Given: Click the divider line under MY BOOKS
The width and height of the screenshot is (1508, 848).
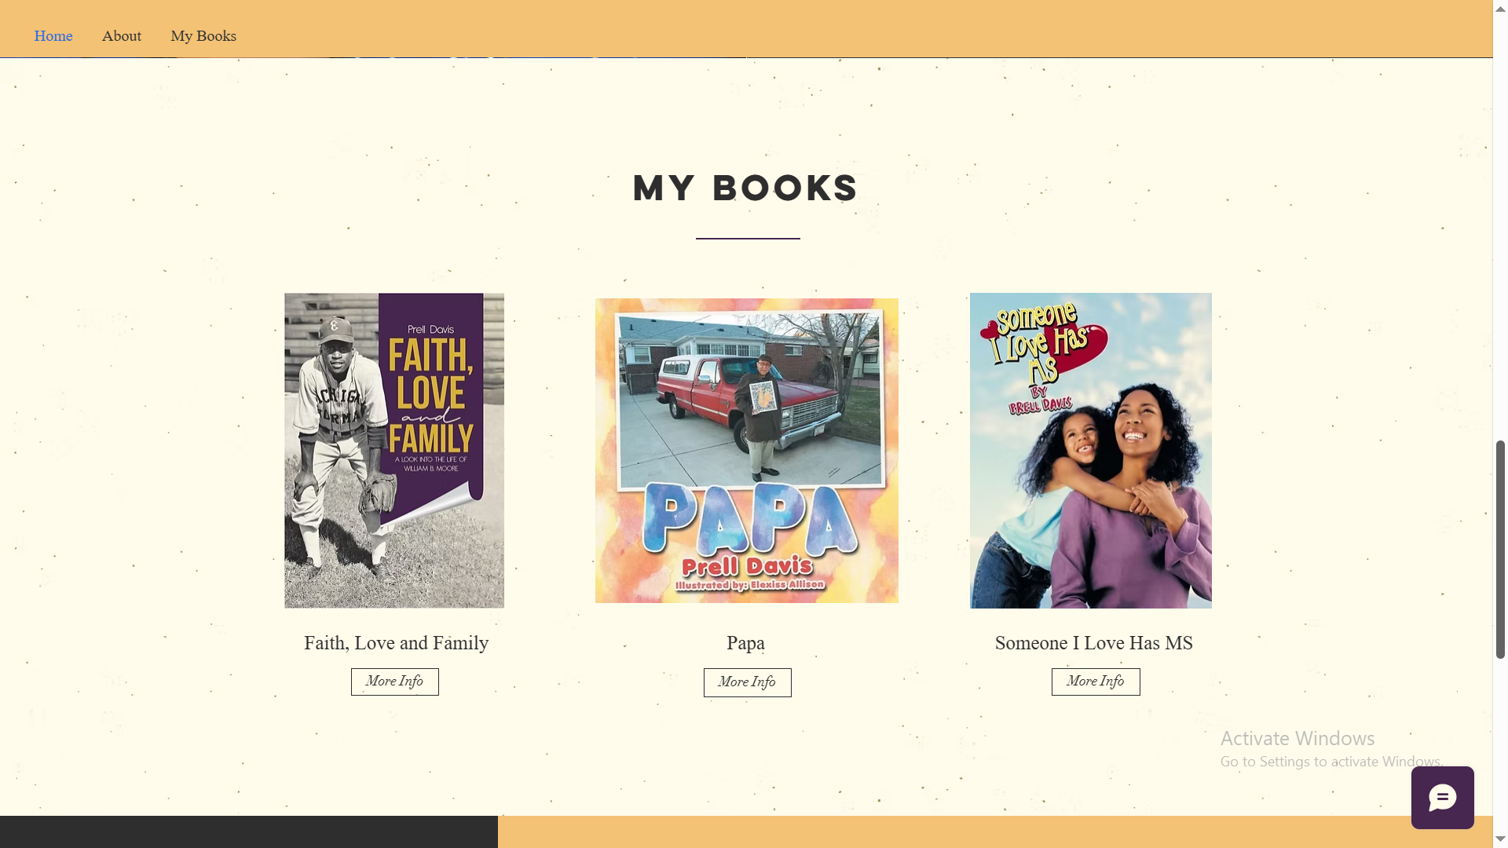Looking at the screenshot, I should [748, 238].
